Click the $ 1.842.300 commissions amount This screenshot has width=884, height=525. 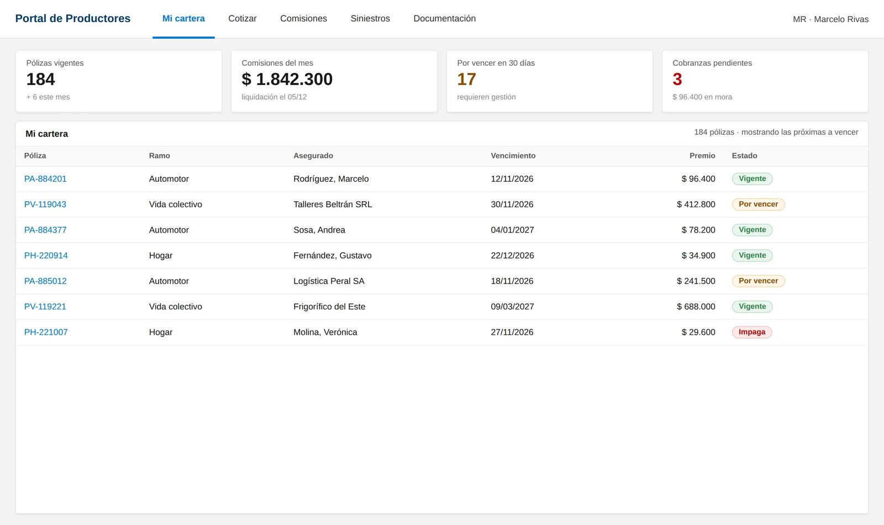[x=287, y=80]
